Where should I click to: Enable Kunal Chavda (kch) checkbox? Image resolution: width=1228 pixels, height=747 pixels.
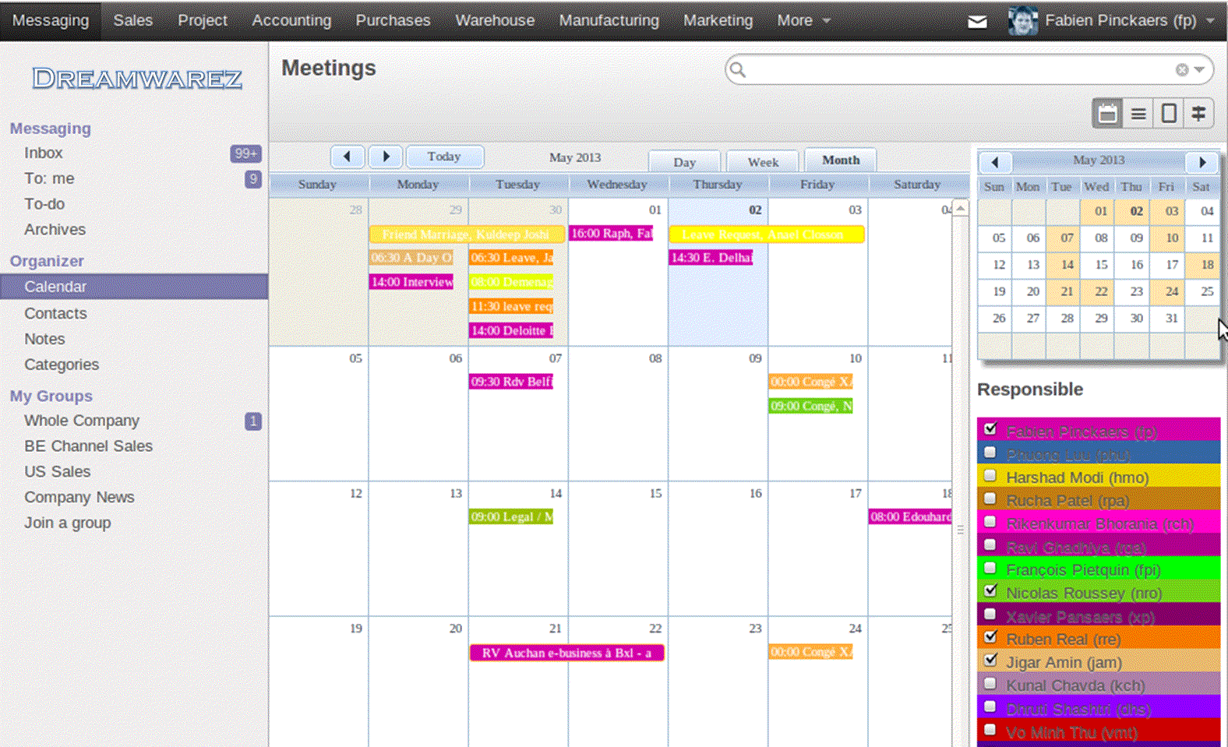990,683
